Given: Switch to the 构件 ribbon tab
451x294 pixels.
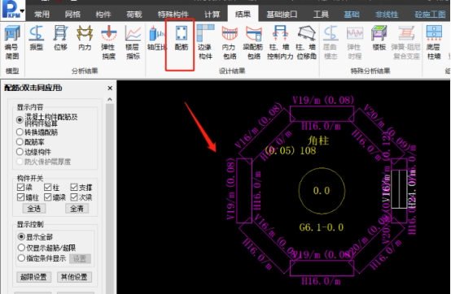Looking at the screenshot, I should [103, 15].
